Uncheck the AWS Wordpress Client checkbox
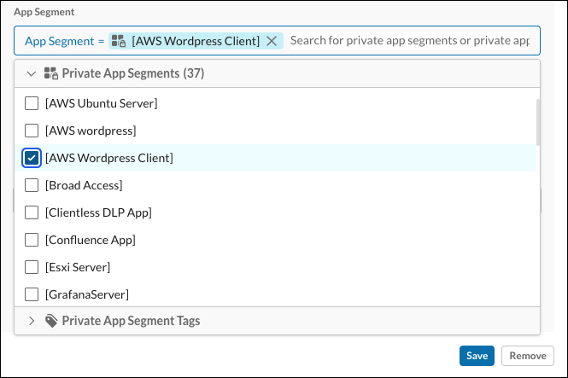The width and height of the screenshot is (568, 378). tap(32, 158)
